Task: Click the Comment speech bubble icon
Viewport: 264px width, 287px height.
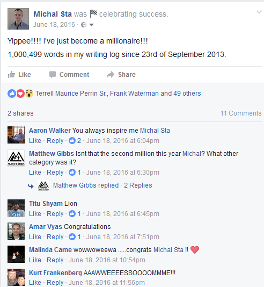Action: click(x=53, y=75)
